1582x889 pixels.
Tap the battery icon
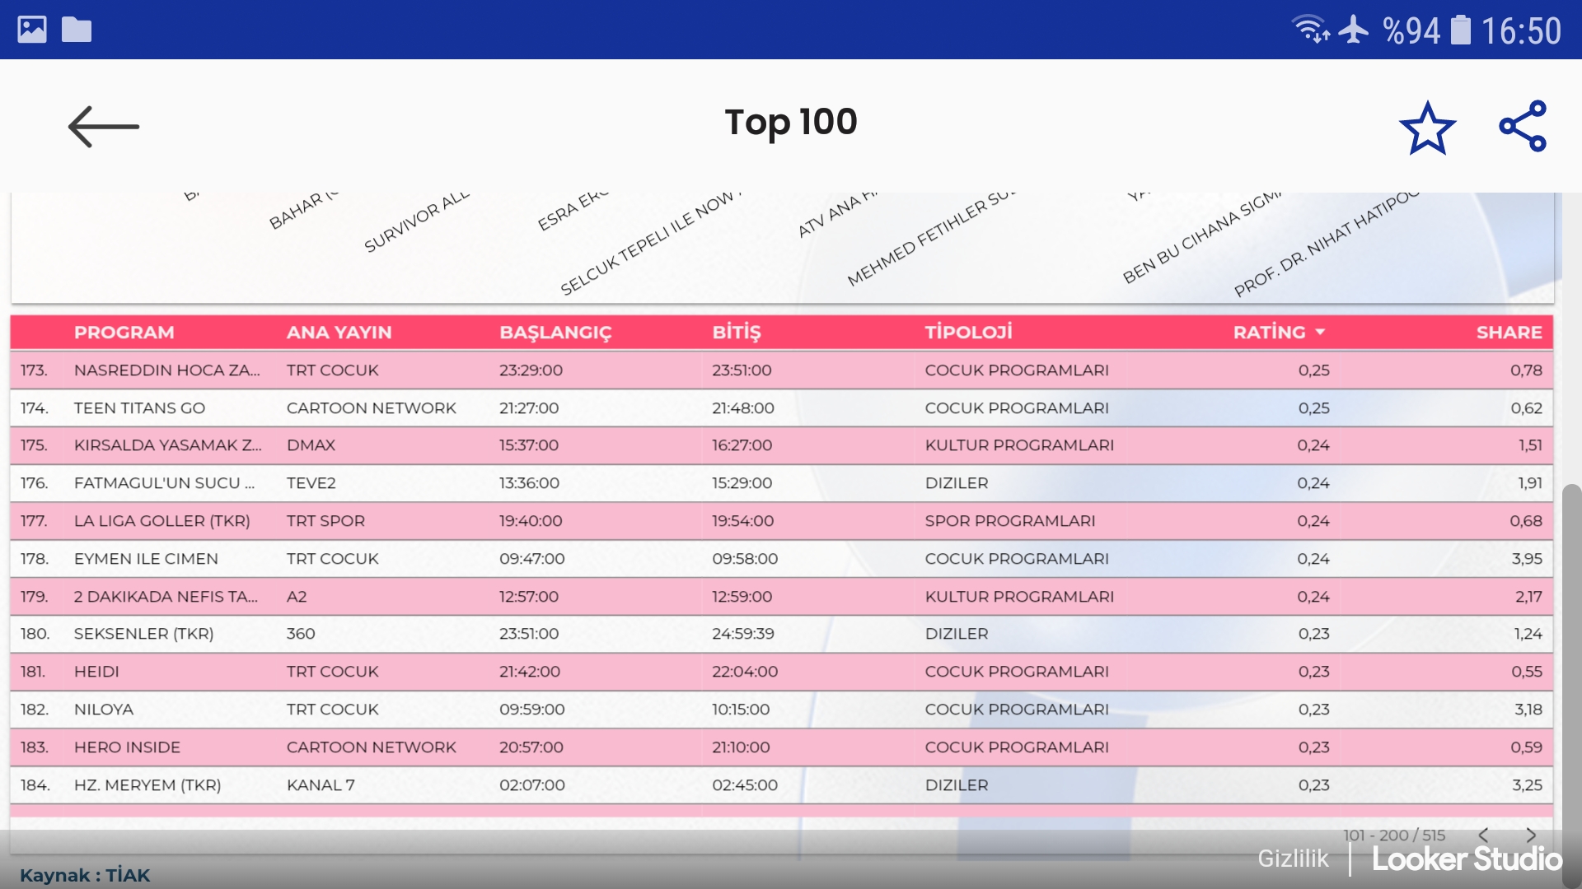[x=1460, y=30]
